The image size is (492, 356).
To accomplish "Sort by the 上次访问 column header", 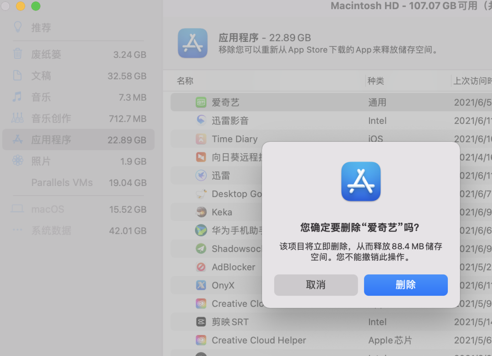I will point(472,81).
